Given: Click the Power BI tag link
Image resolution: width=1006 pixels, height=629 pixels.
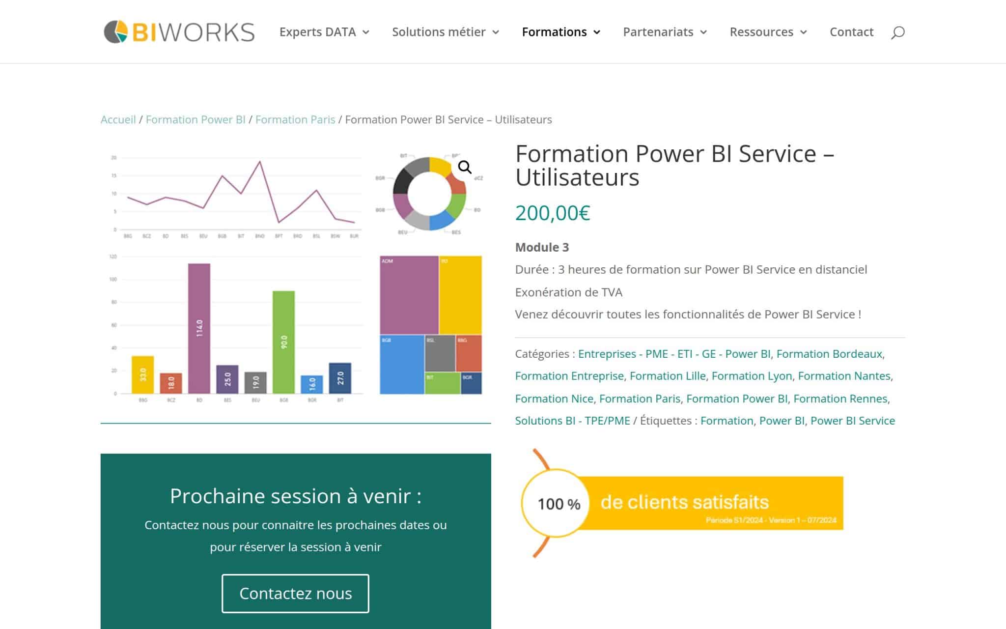Looking at the screenshot, I should pos(782,421).
